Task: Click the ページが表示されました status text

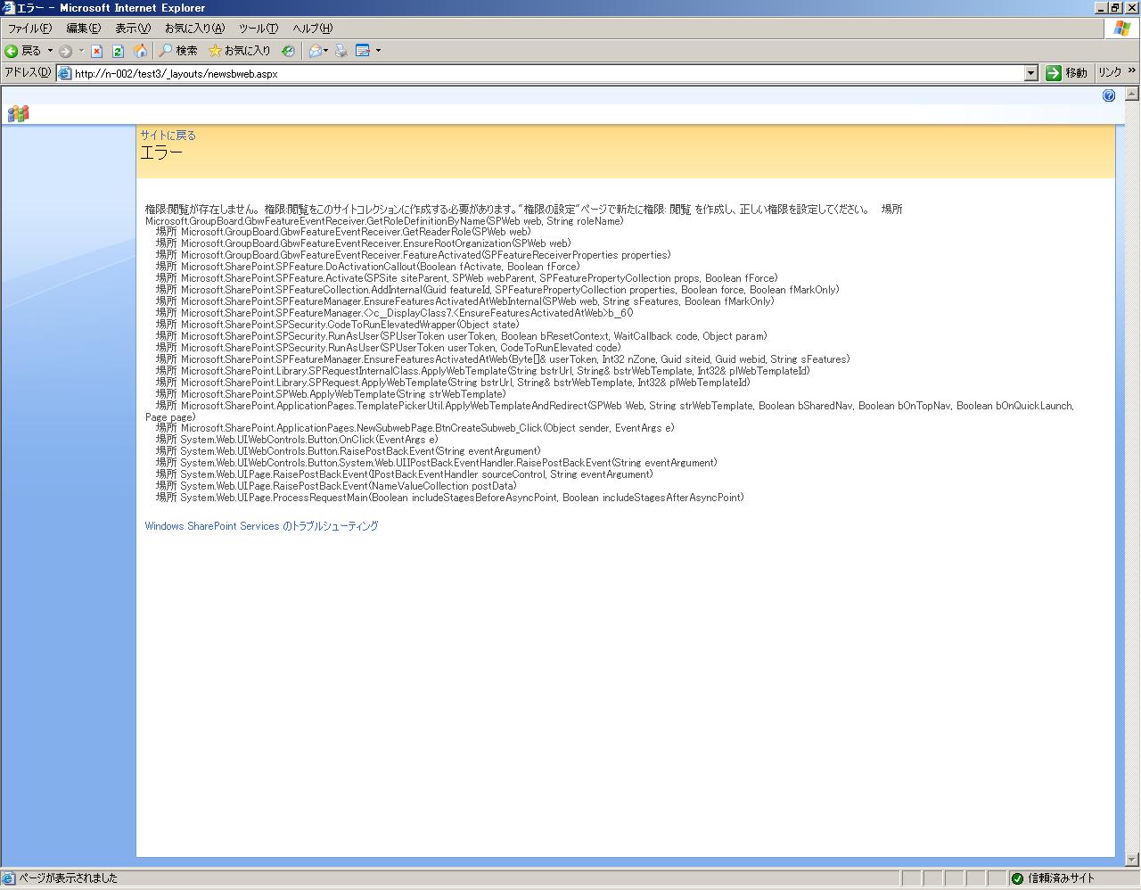Action: (x=68, y=878)
